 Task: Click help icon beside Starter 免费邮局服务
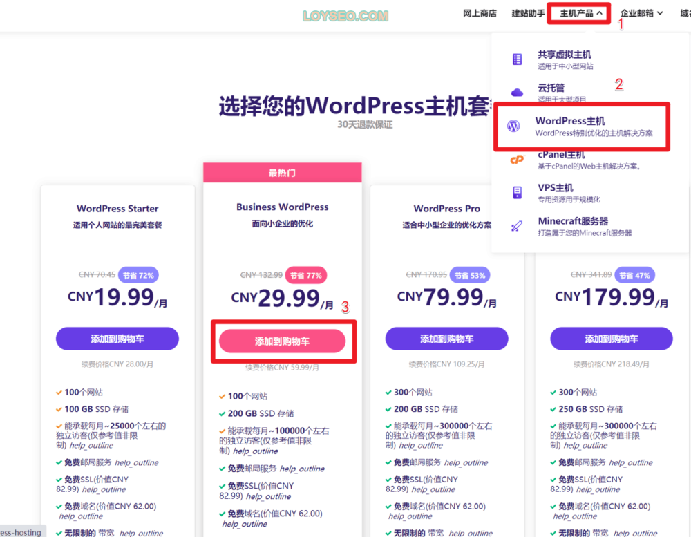coord(137,462)
